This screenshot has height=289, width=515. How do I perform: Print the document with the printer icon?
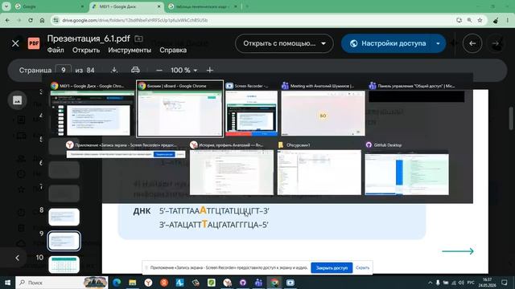pos(135,70)
